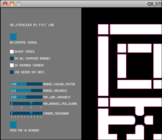Click the RE-COMPUTE STENCIL blue square button
The width and height of the screenshot is (162, 140).
[13, 37]
